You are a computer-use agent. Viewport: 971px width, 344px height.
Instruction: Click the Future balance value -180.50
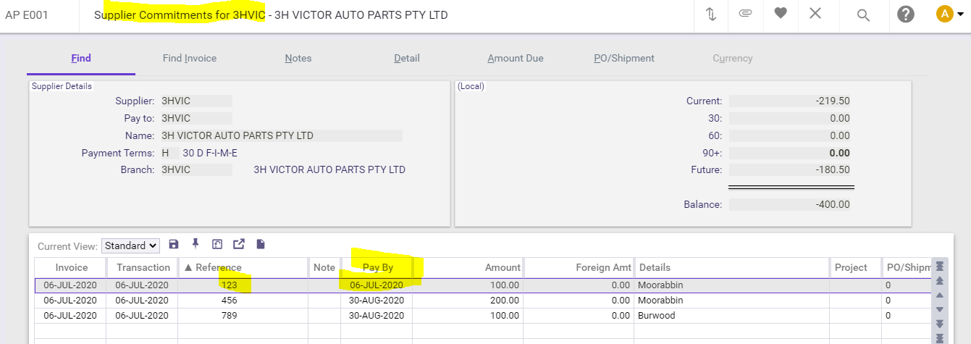pyautogui.click(x=790, y=169)
